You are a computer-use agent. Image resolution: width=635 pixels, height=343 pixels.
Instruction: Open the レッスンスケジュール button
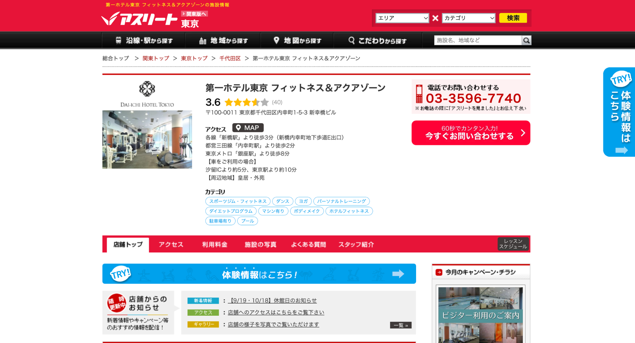[x=513, y=244]
